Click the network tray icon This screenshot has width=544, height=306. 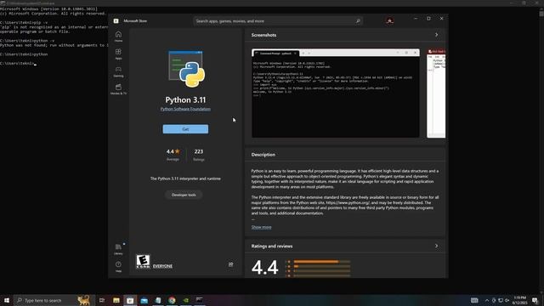pyautogui.click(x=501, y=300)
